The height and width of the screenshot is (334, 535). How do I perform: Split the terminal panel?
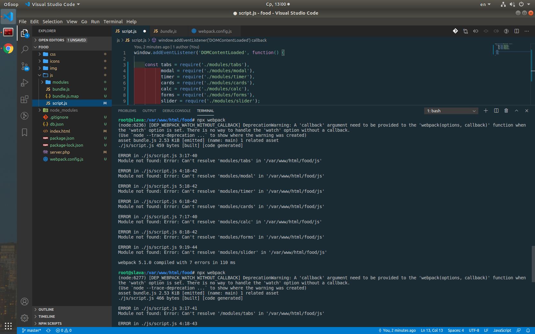(496, 111)
